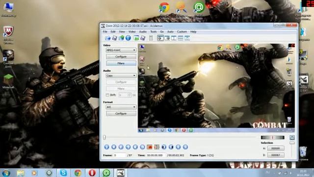Open the Custom menu
Viewport: 314px width, 177px height.
click(182, 31)
